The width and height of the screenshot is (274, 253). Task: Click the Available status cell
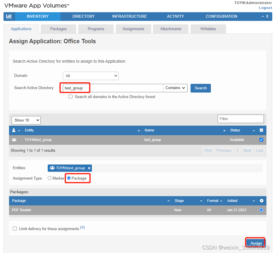[x=237, y=140]
